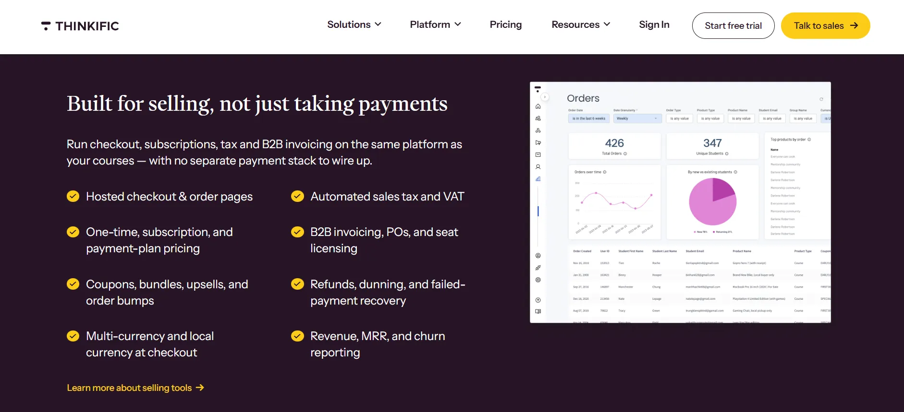Click the Student Email column header
This screenshot has height=412, width=904.
click(x=695, y=251)
